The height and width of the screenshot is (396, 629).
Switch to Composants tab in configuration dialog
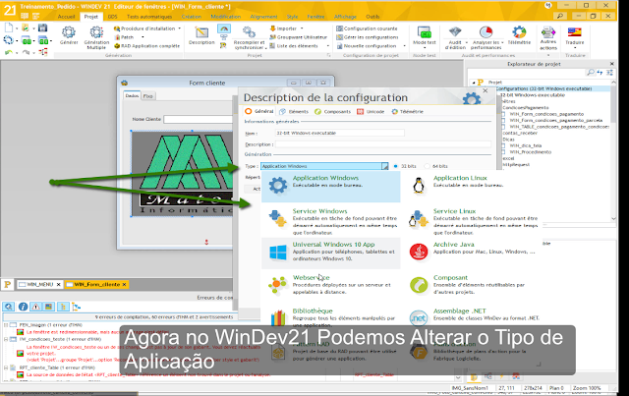click(332, 112)
